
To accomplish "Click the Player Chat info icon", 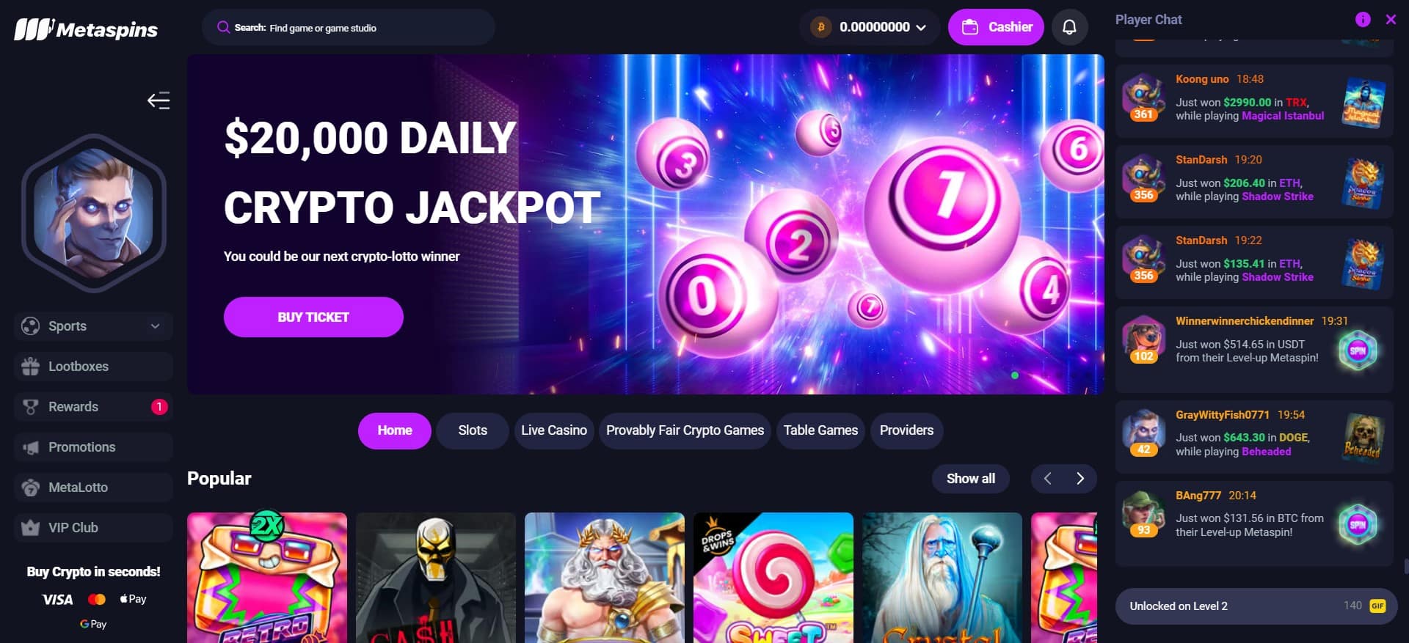I will (1362, 20).
